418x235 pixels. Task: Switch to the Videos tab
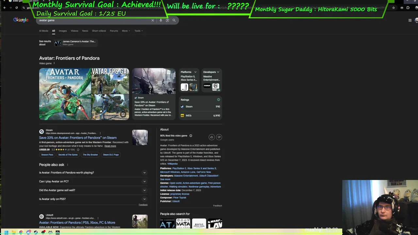tap(74, 31)
